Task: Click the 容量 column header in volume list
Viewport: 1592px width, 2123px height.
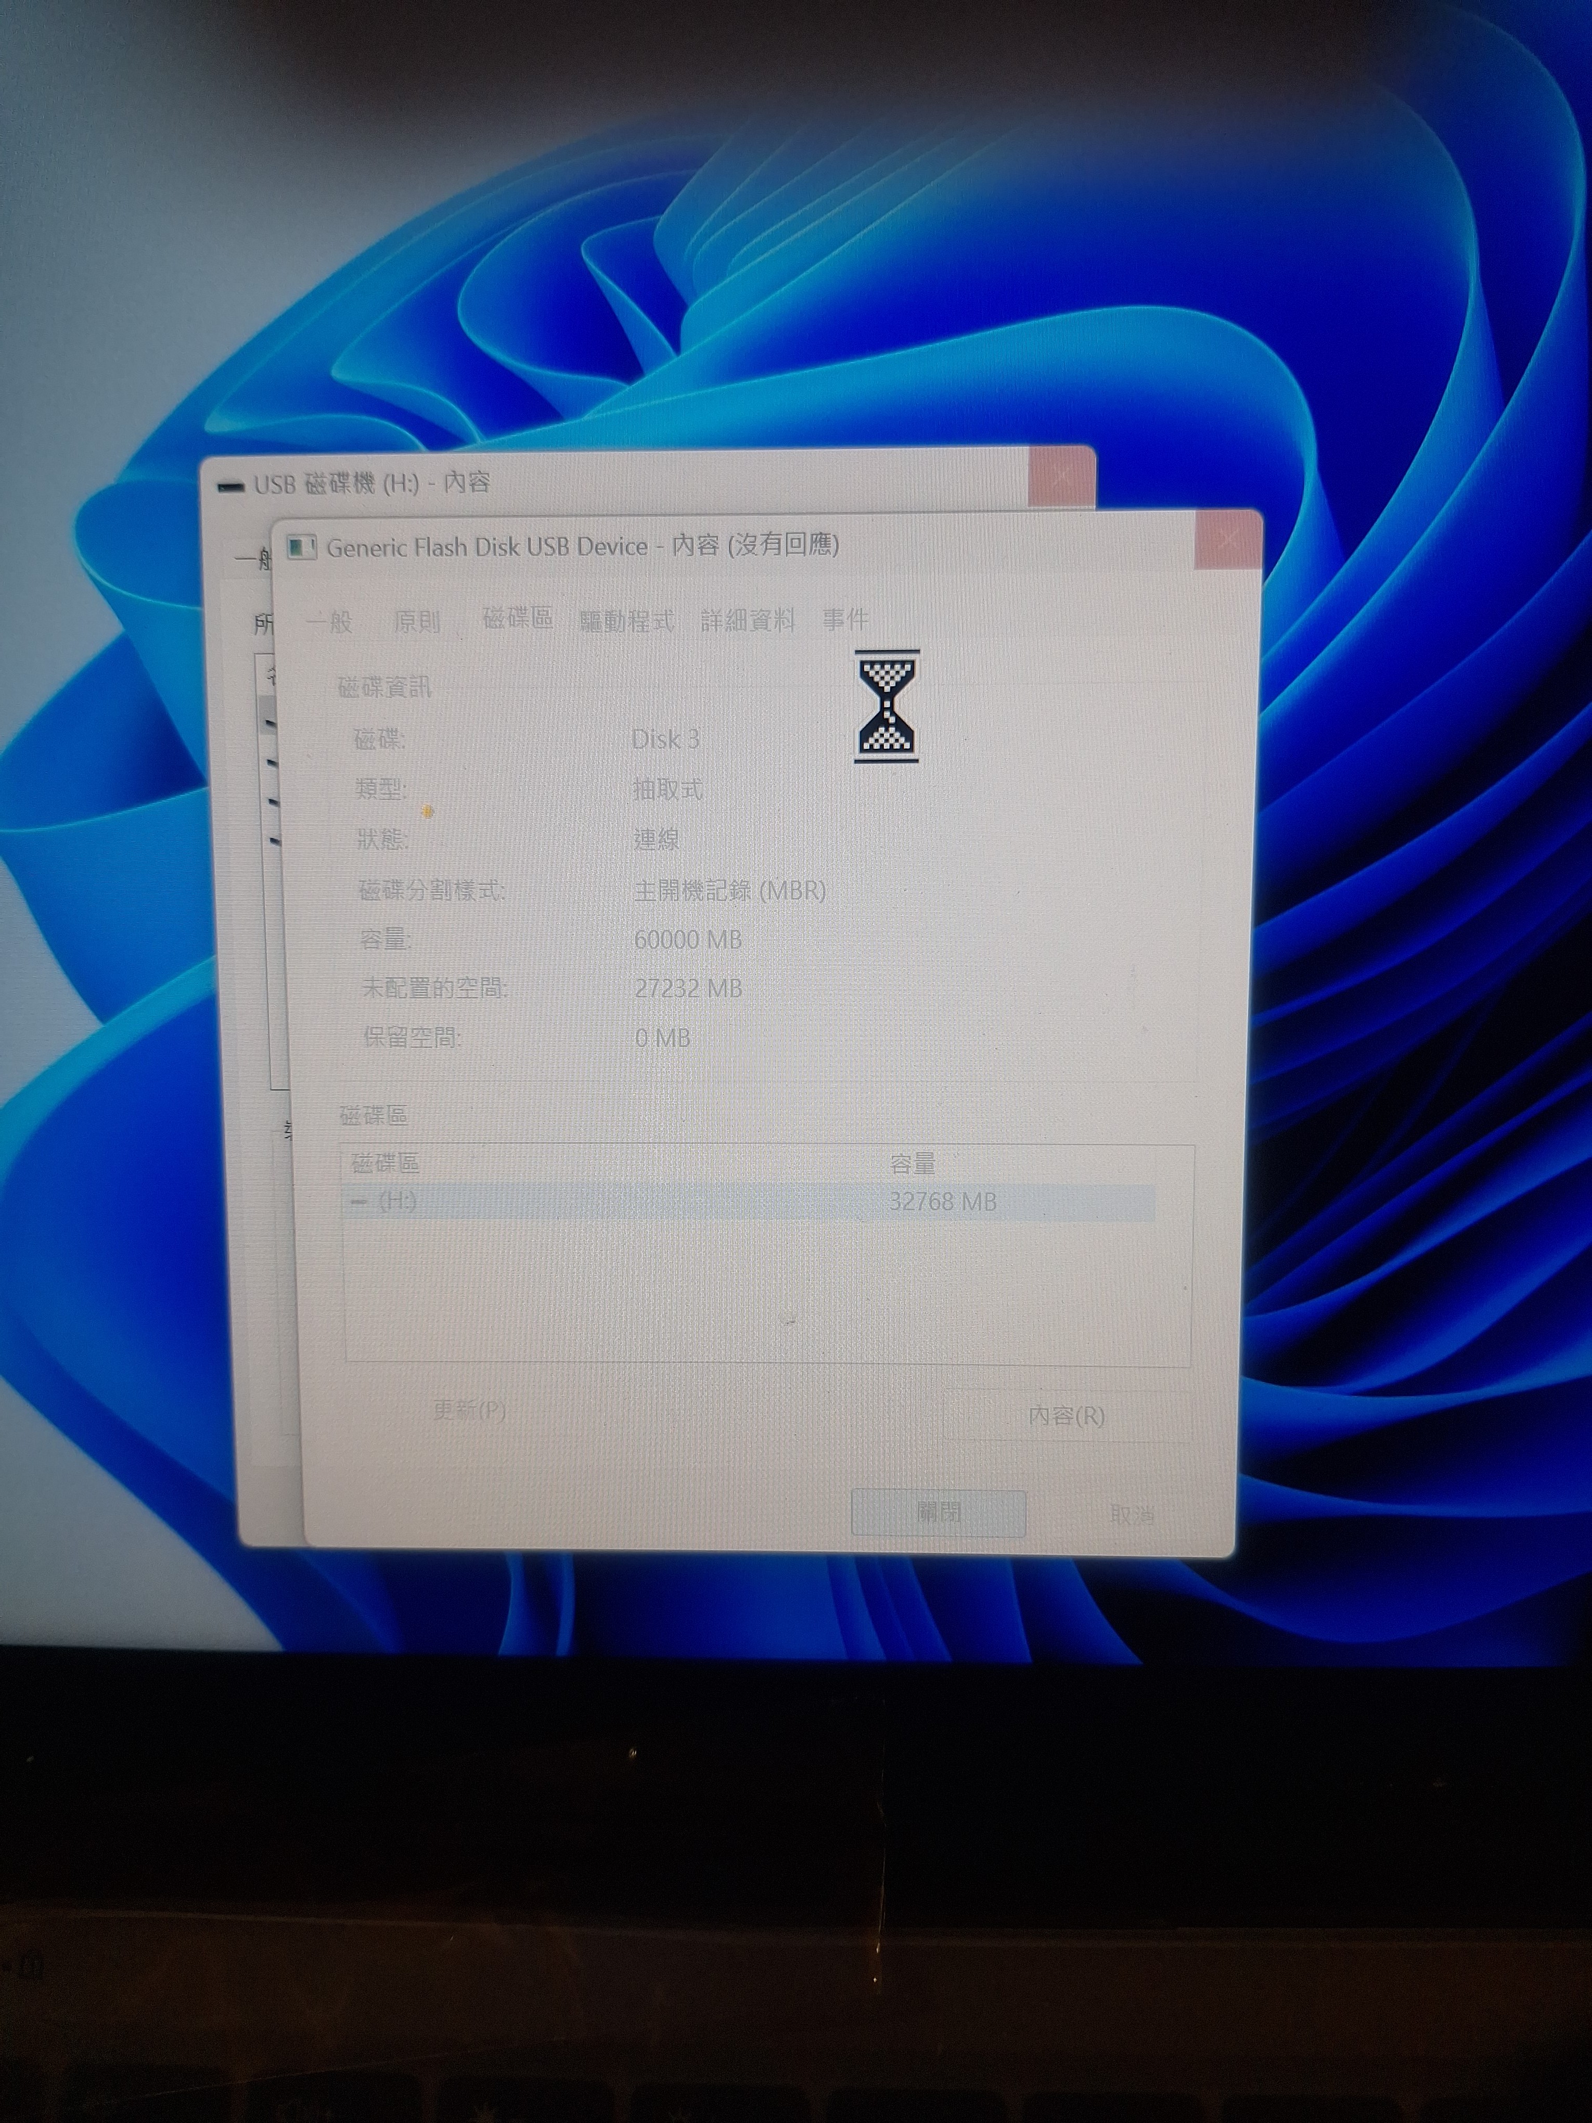Action: pyautogui.click(x=911, y=1164)
